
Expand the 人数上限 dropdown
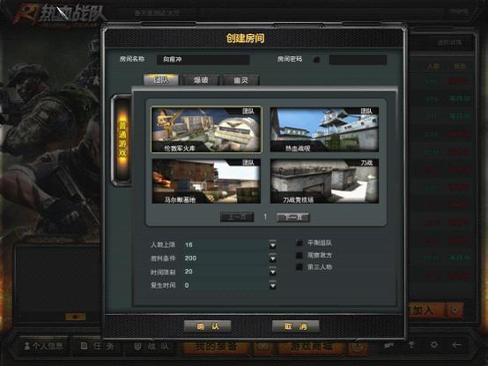click(x=273, y=245)
